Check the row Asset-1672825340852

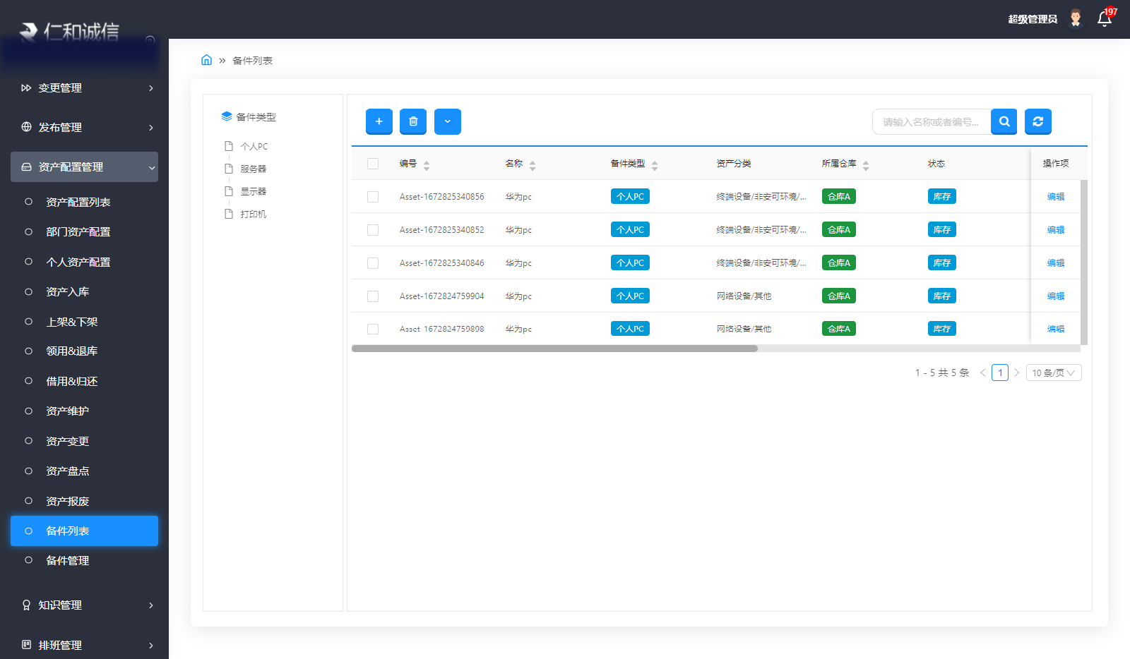373,230
